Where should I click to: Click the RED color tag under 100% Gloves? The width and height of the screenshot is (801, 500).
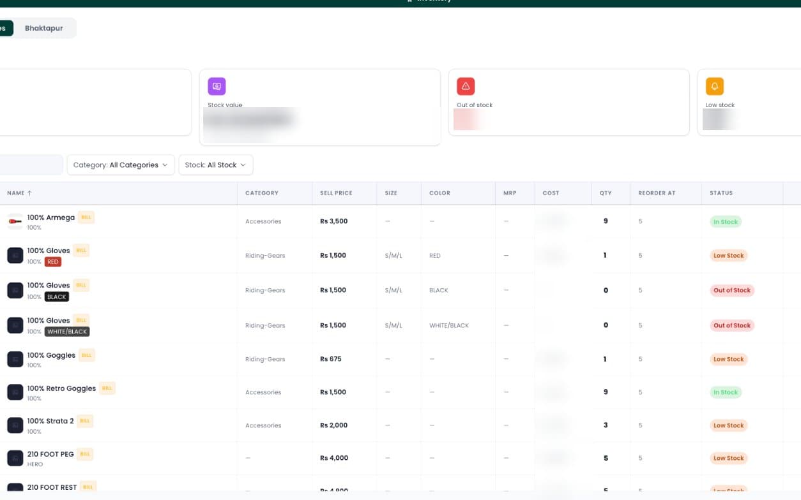pos(53,261)
